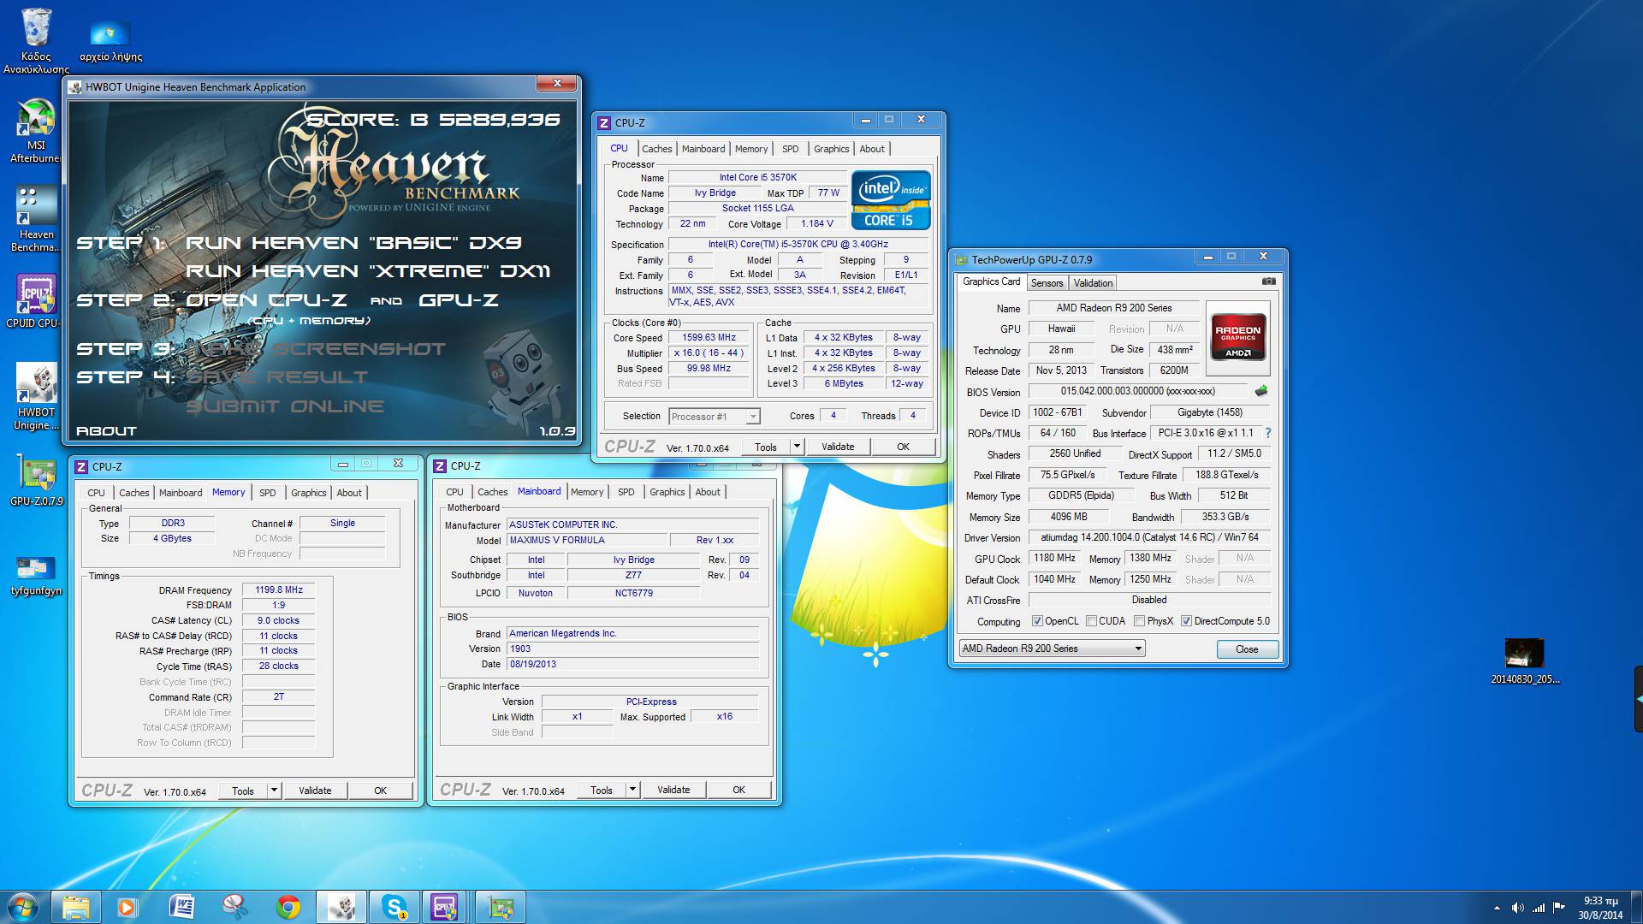Screen dimensions: 1643x924
Task: Open the Recycle Bin desktop icon
Action: tap(36, 40)
